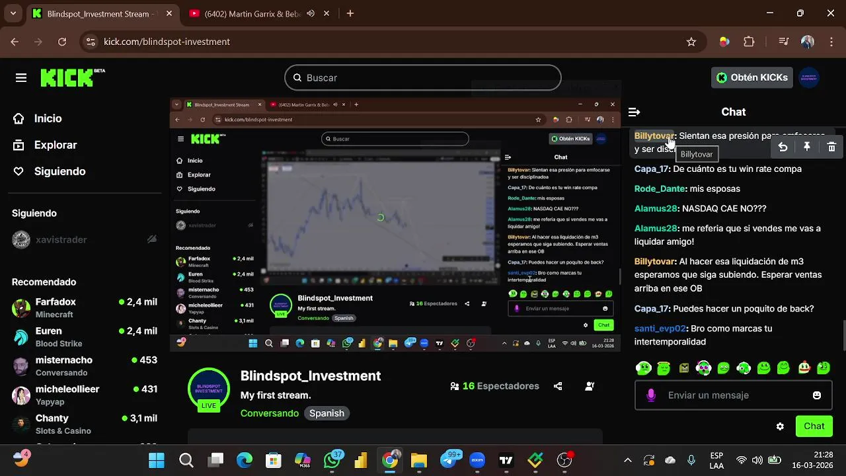
Task: Share the Blindspot_Investment stream
Action: pos(558,386)
